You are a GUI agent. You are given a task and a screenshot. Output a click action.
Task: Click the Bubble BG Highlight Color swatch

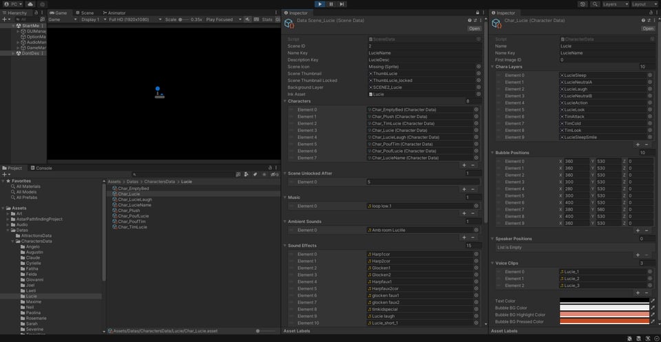tap(604, 314)
